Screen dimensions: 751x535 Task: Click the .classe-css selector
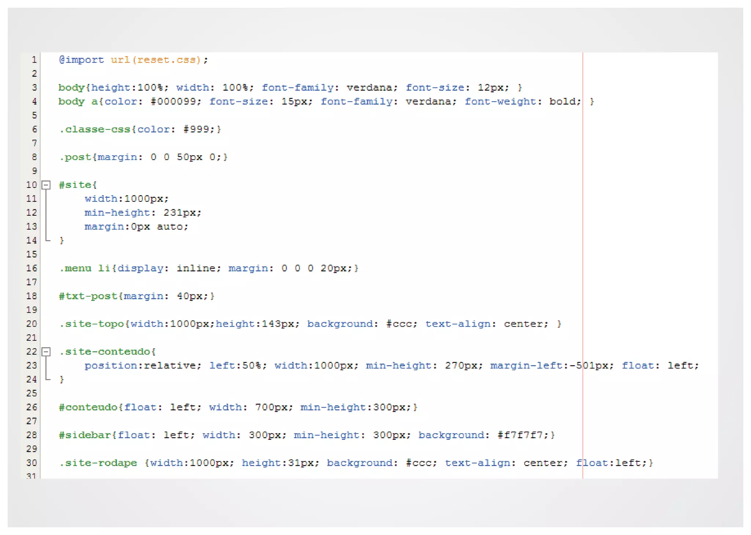coord(95,129)
